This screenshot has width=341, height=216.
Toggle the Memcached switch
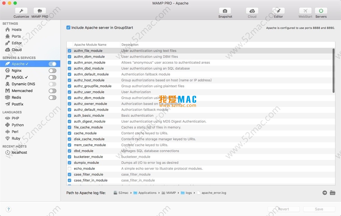coord(52,91)
